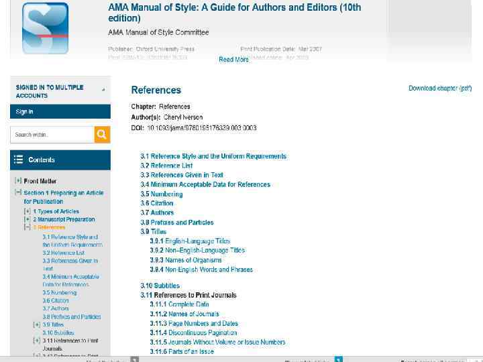Go to 3.7 Authors in main list

click(x=157, y=213)
